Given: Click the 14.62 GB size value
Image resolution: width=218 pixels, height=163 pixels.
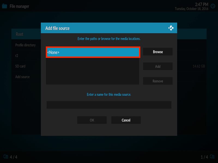Looking at the screenshot, I should 199,66.
